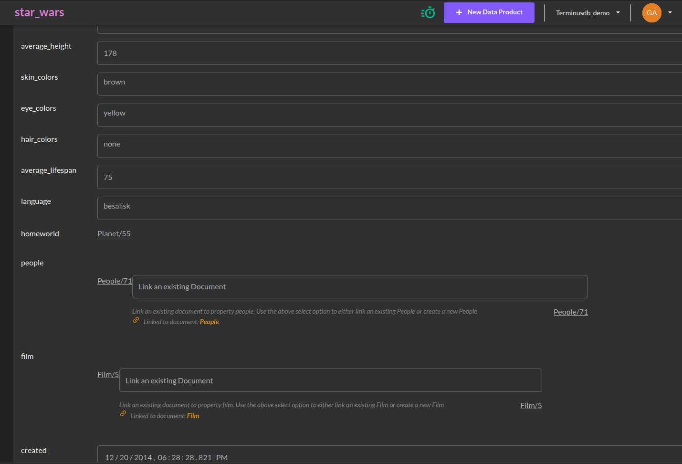Select the star_wars title in the header
The image size is (682, 464).
[39, 12]
